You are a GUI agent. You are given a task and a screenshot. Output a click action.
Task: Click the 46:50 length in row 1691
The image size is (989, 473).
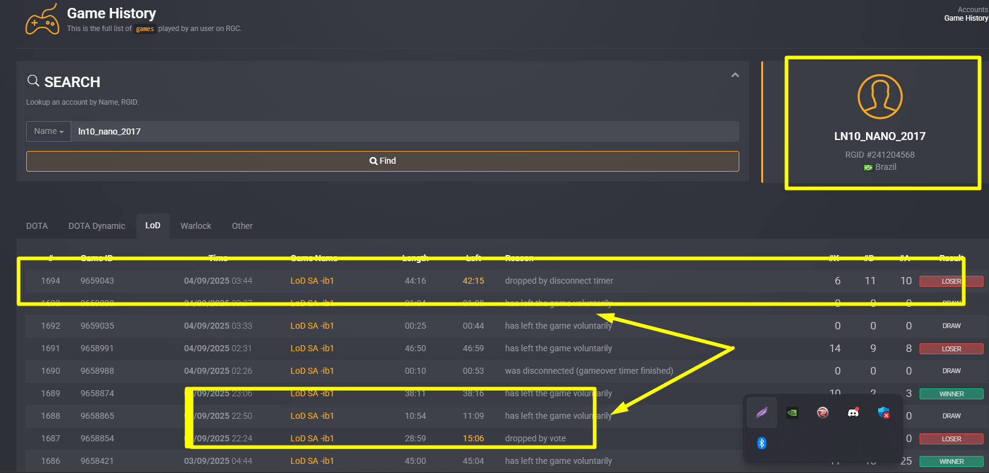[415, 348]
